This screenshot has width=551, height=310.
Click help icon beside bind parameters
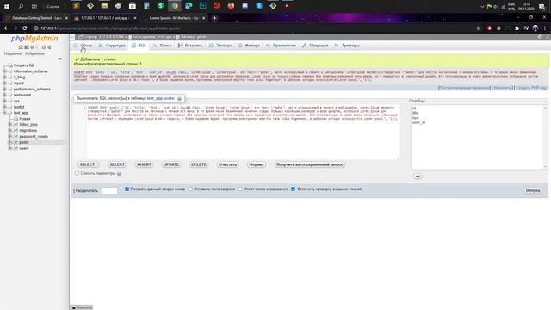pyautogui.click(x=119, y=174)
